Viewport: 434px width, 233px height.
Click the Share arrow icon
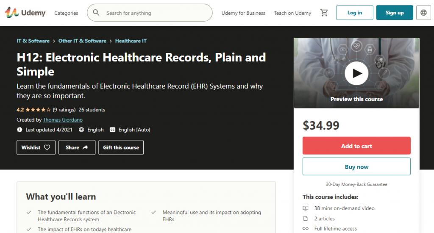85,147
